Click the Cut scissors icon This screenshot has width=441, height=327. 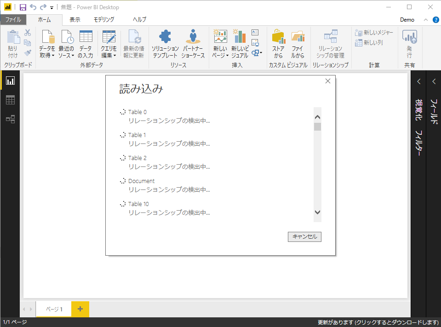click(27, 33)
